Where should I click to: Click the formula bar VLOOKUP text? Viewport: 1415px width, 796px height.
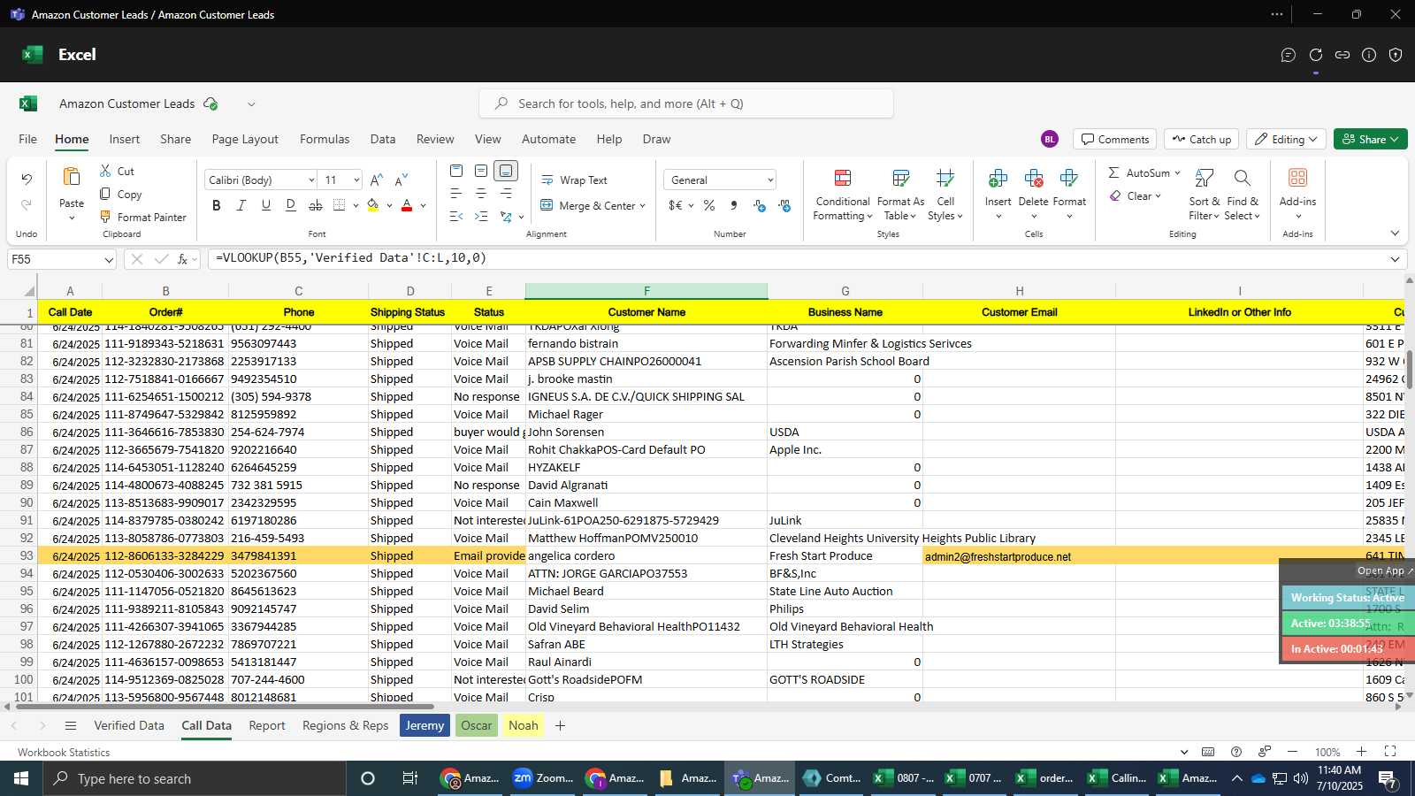point(351,258)
